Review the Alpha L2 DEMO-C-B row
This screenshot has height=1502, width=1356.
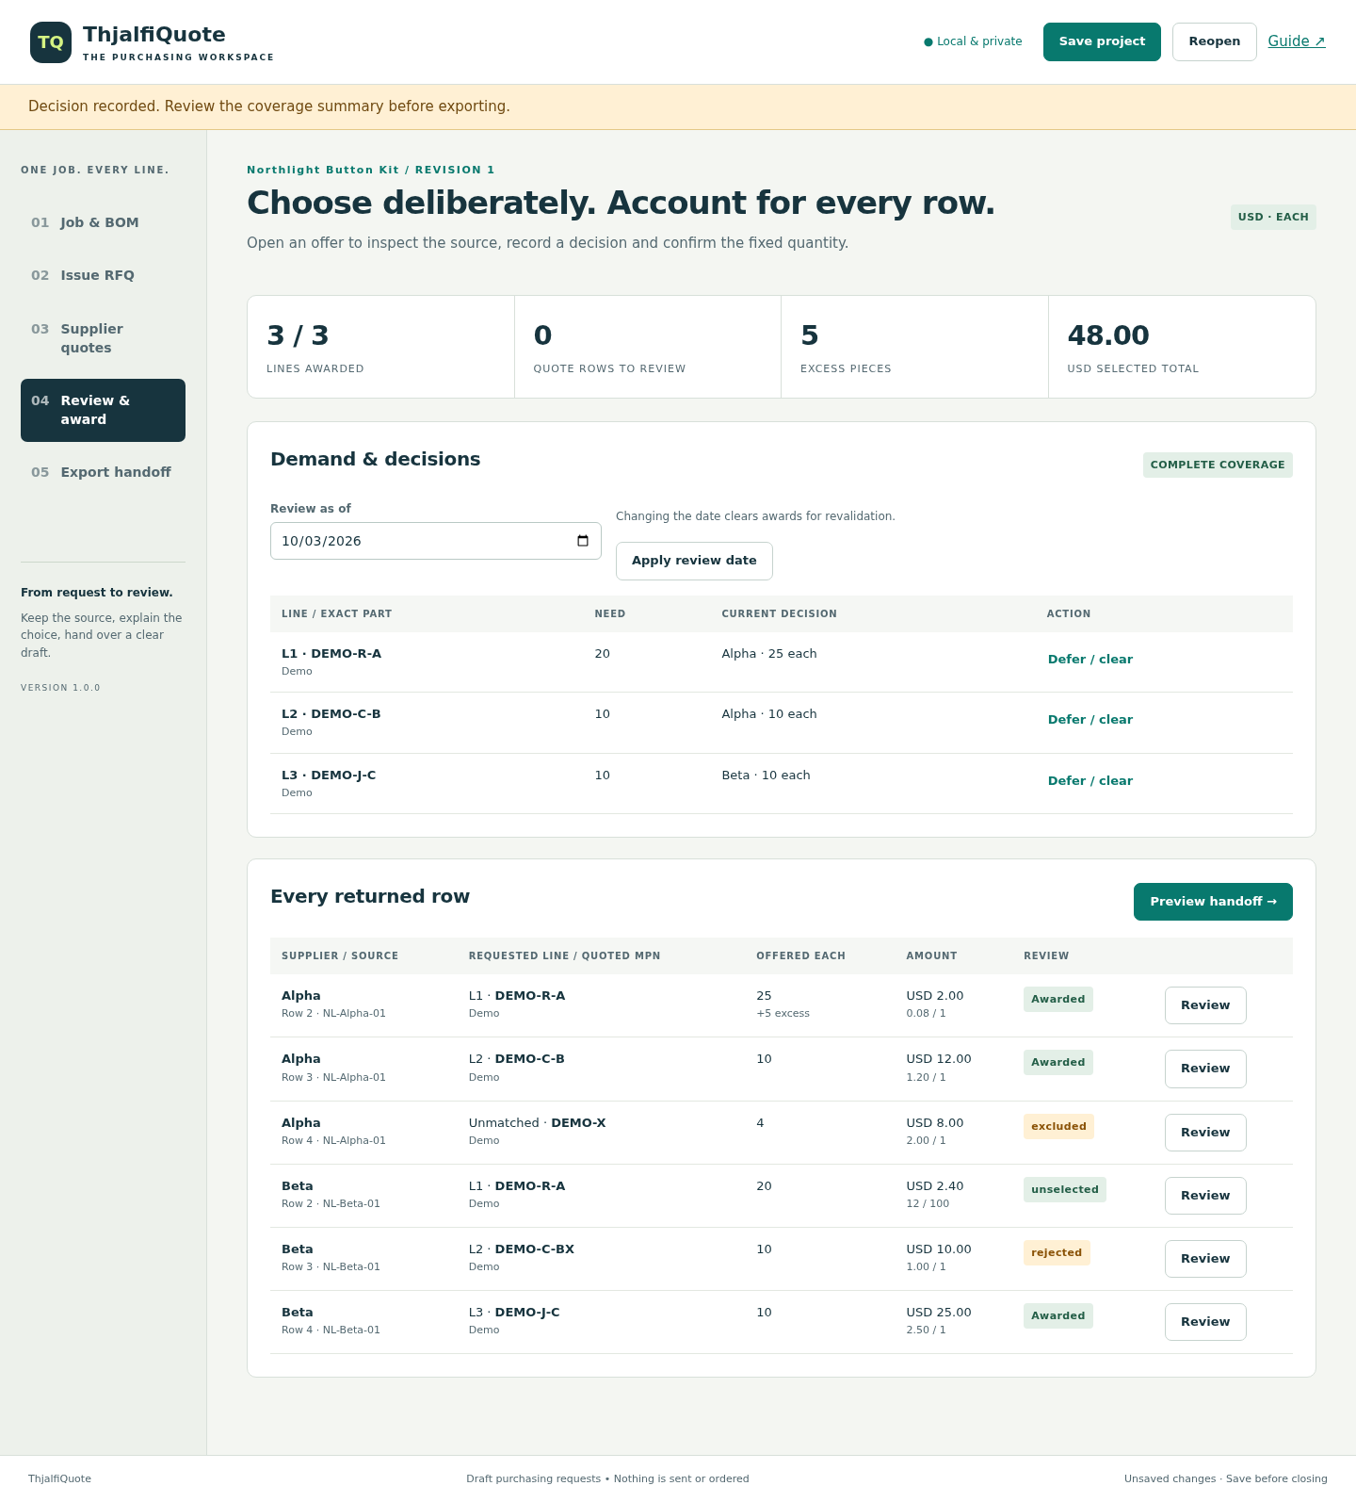tap(1205, 1069)
